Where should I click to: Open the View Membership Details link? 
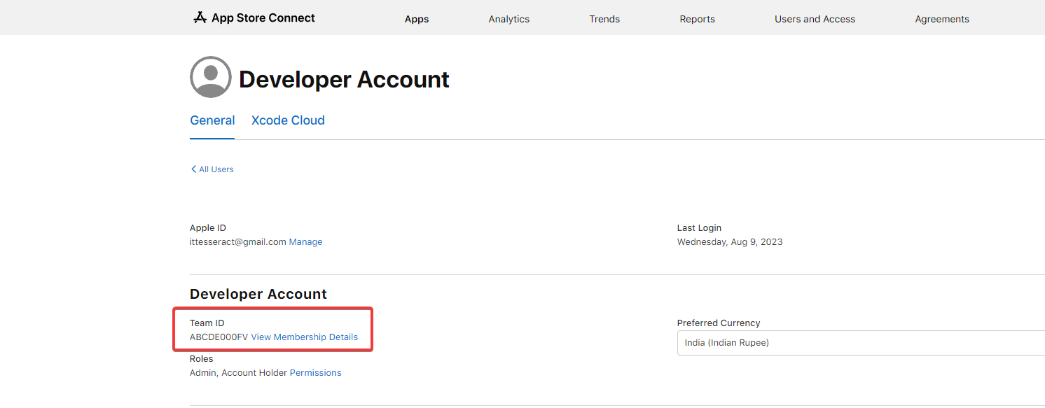(304, 337)
